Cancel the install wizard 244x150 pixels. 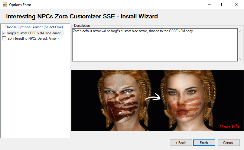[x=229, y=142]
